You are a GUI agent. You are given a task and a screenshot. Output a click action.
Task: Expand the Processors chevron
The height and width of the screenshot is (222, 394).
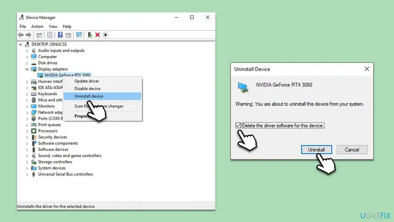pos(27,131)
